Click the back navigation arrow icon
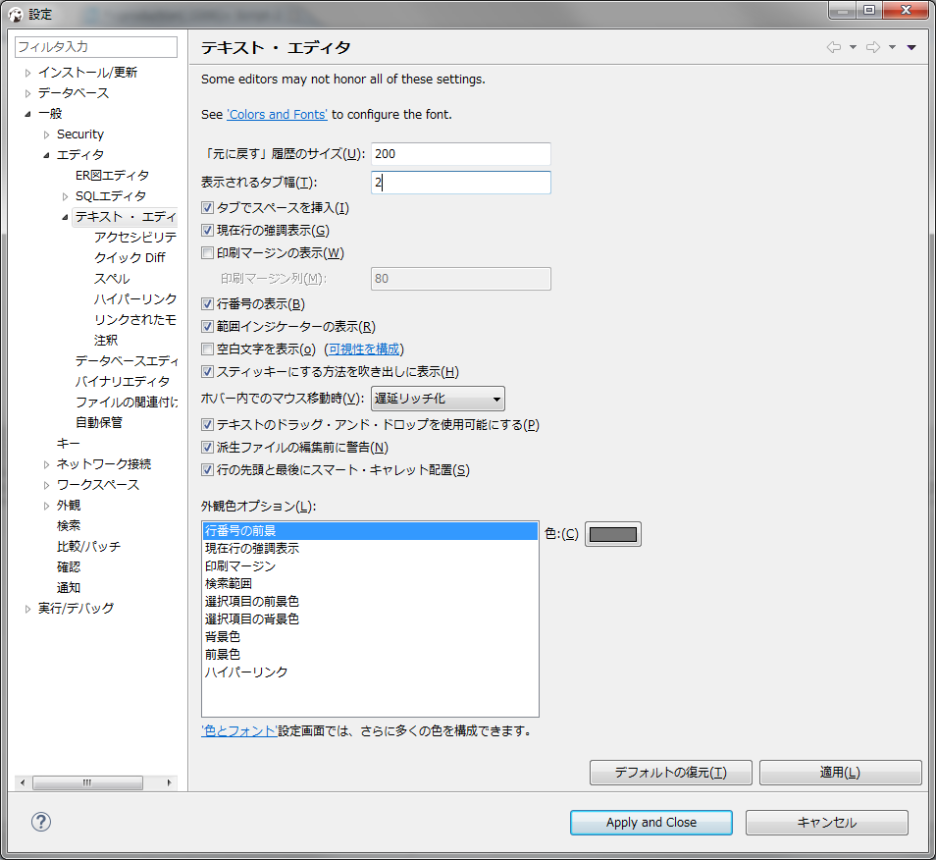This screenshot has width=936, height=860. (834, 47)
